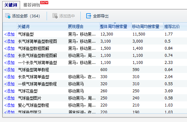Click 添加 link for 气球造型教程图解
This screenshot has height=122, width=187.
coord(9,48)
